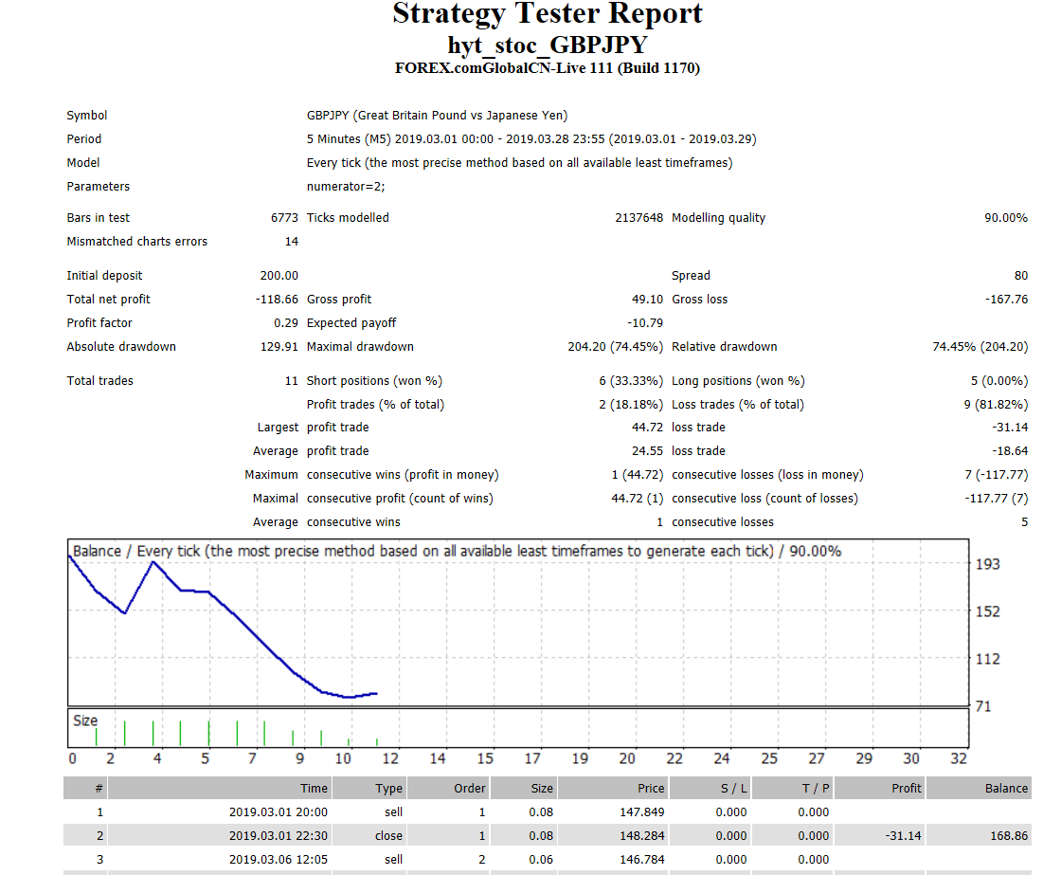Click the profit cell '-31.14' in row 2
Viewport: 1043px width, 875px height.
(904, 836)
